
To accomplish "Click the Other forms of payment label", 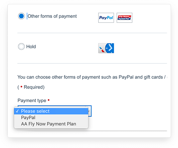I will [x=52, y=16].
